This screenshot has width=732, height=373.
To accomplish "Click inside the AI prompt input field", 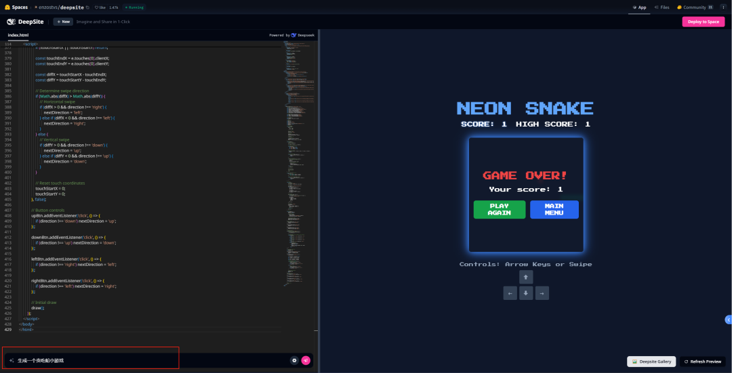I will click(152, 360).
